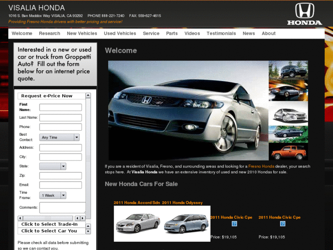Select the Honda Pilot SUV thumbnail
This screenshot has width=333, height=250.
tap(288, 70)
